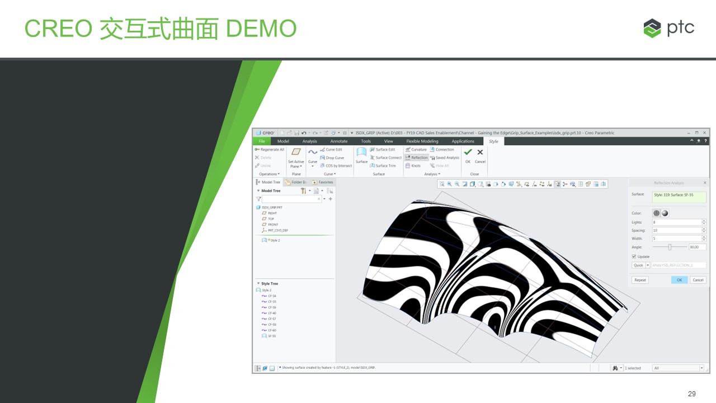The width and height of the screenshot is (716, 403).
Task: Select the shaded sphere color mode
Action: coord(665,213)
